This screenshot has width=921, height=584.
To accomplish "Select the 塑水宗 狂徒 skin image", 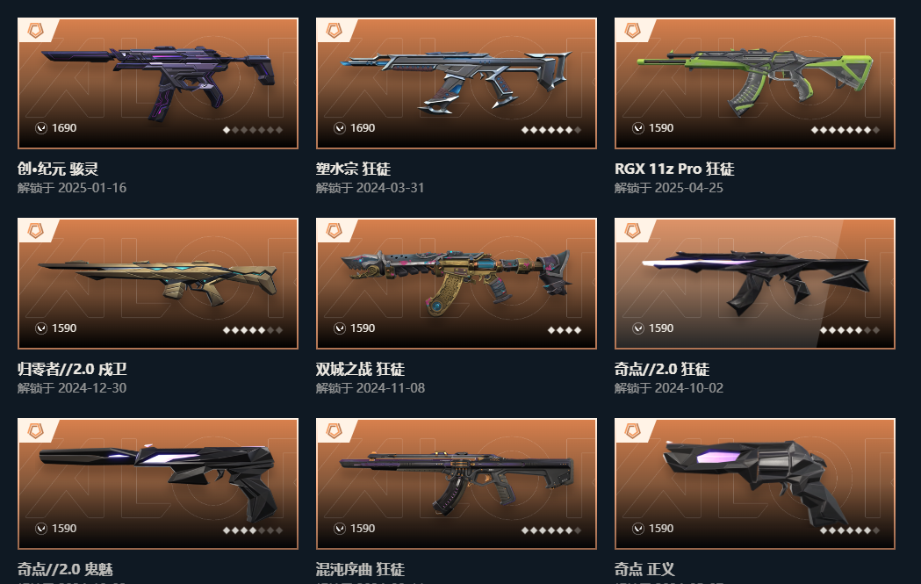I will click(457, 83).
